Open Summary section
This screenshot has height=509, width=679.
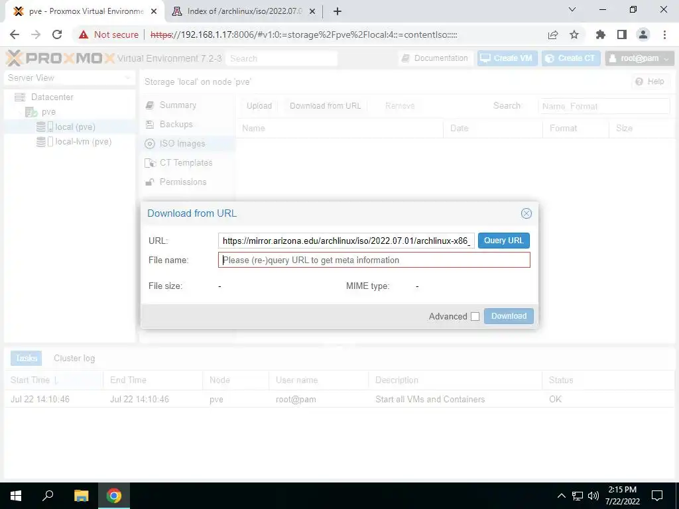point(188,105)
